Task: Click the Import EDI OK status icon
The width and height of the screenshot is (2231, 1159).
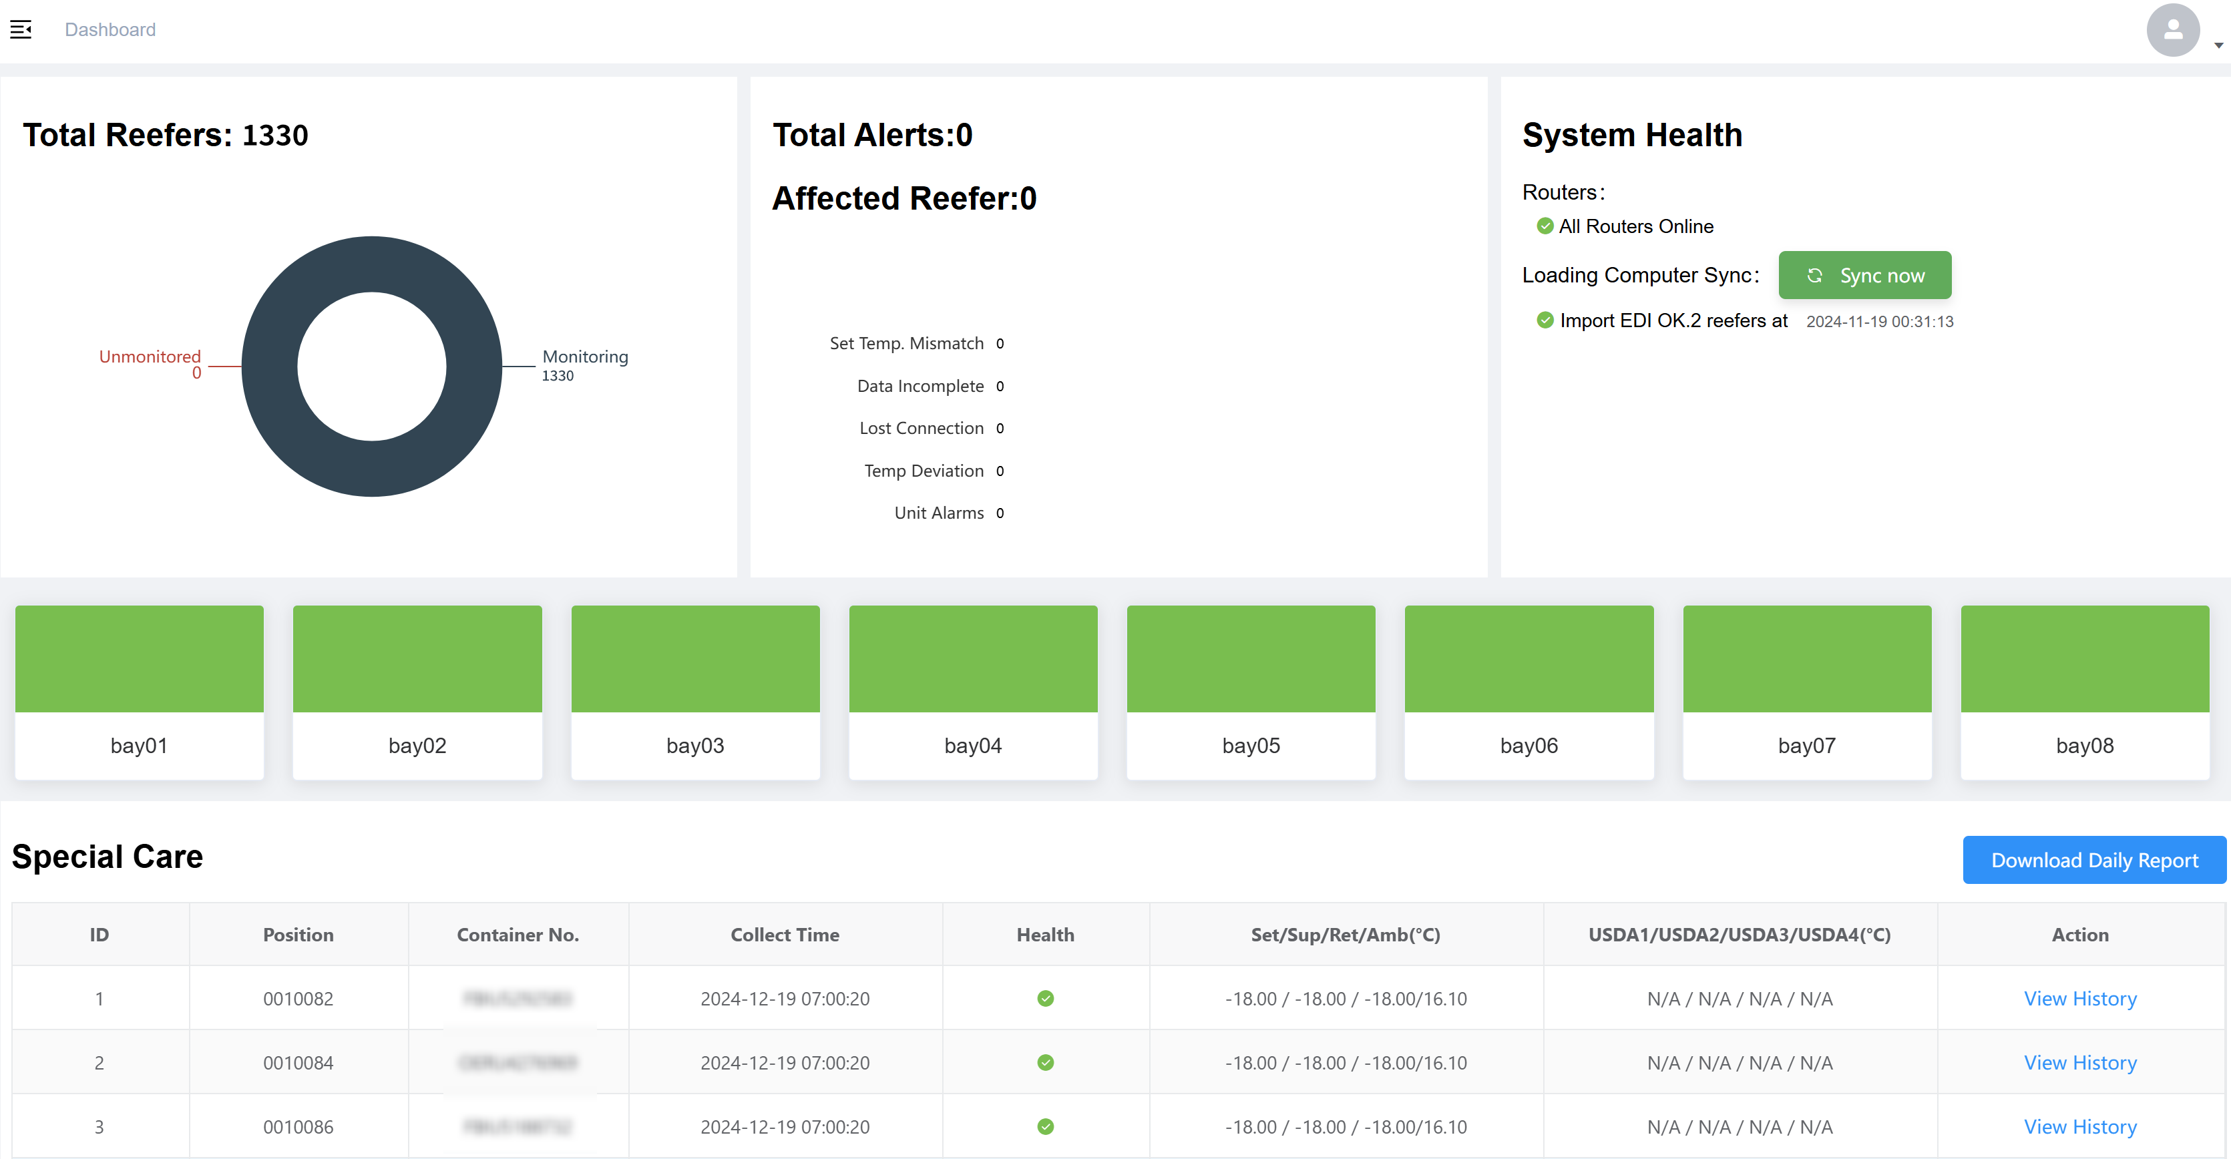Action: pos(1545,320)
